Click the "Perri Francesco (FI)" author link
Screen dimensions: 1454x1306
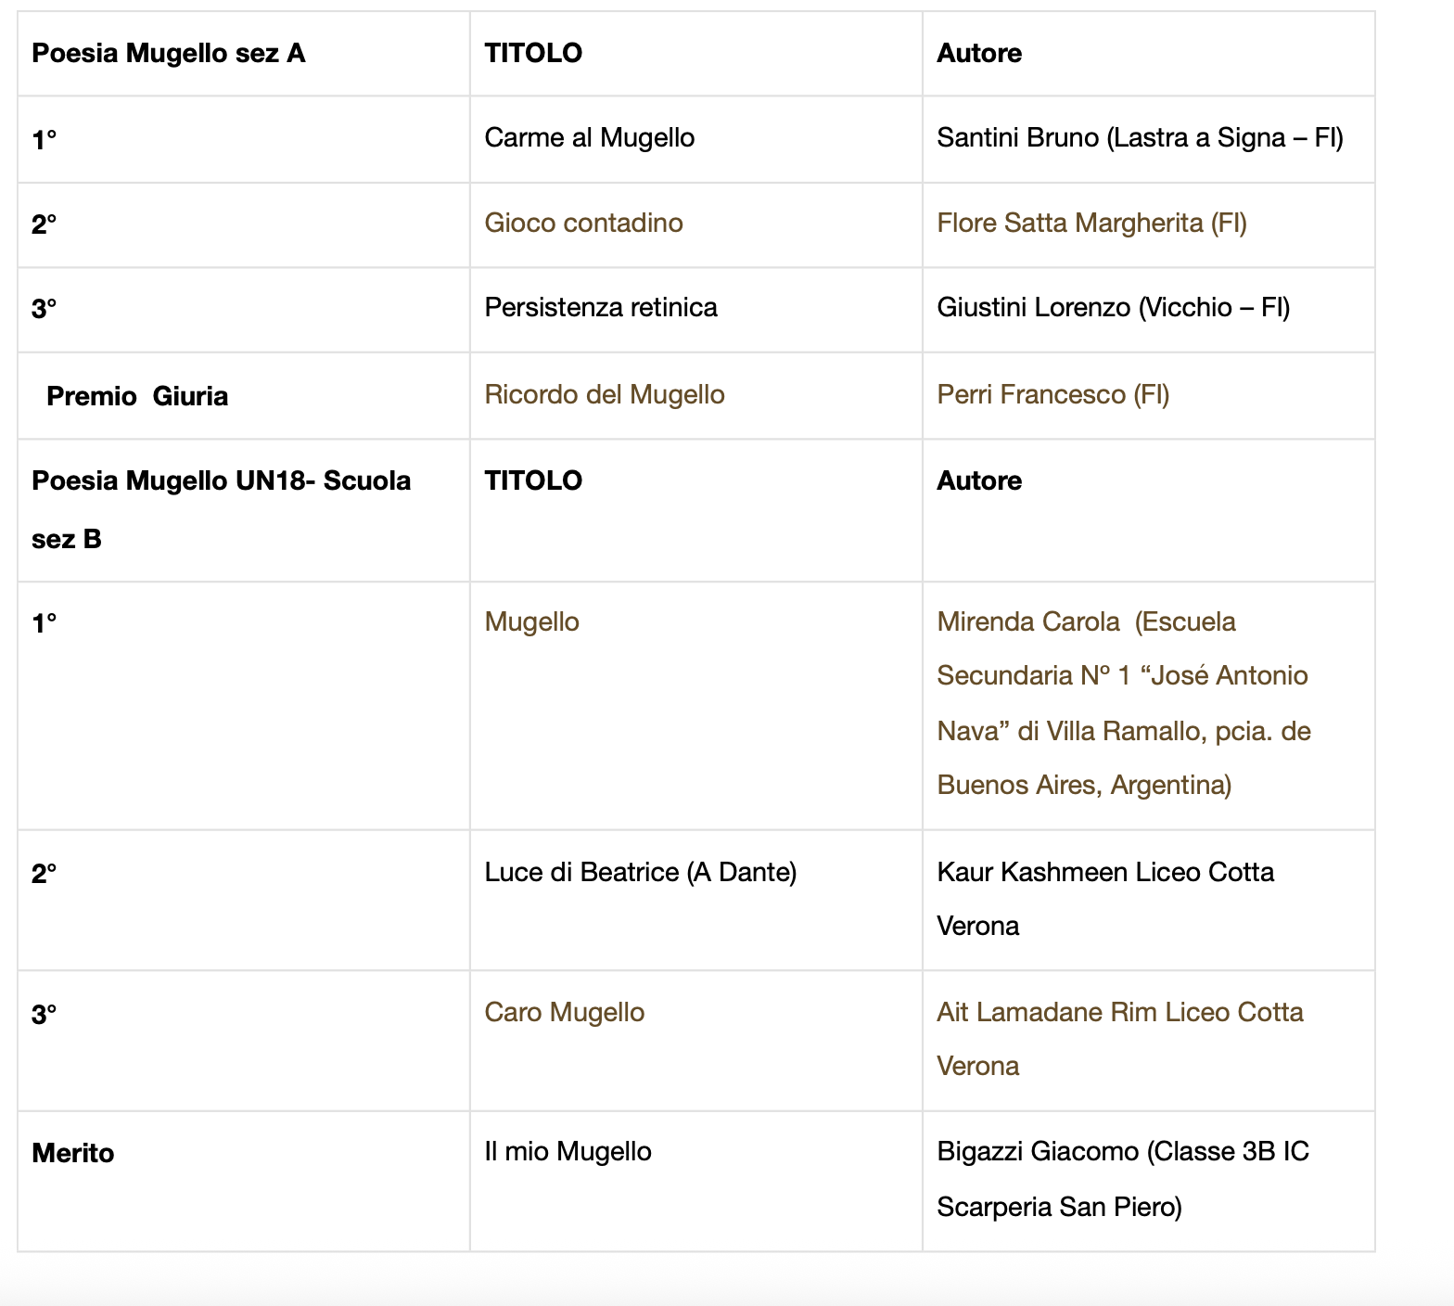click(x=1052, y=394)
